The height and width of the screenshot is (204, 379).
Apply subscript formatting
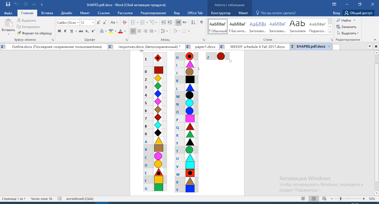87,31
